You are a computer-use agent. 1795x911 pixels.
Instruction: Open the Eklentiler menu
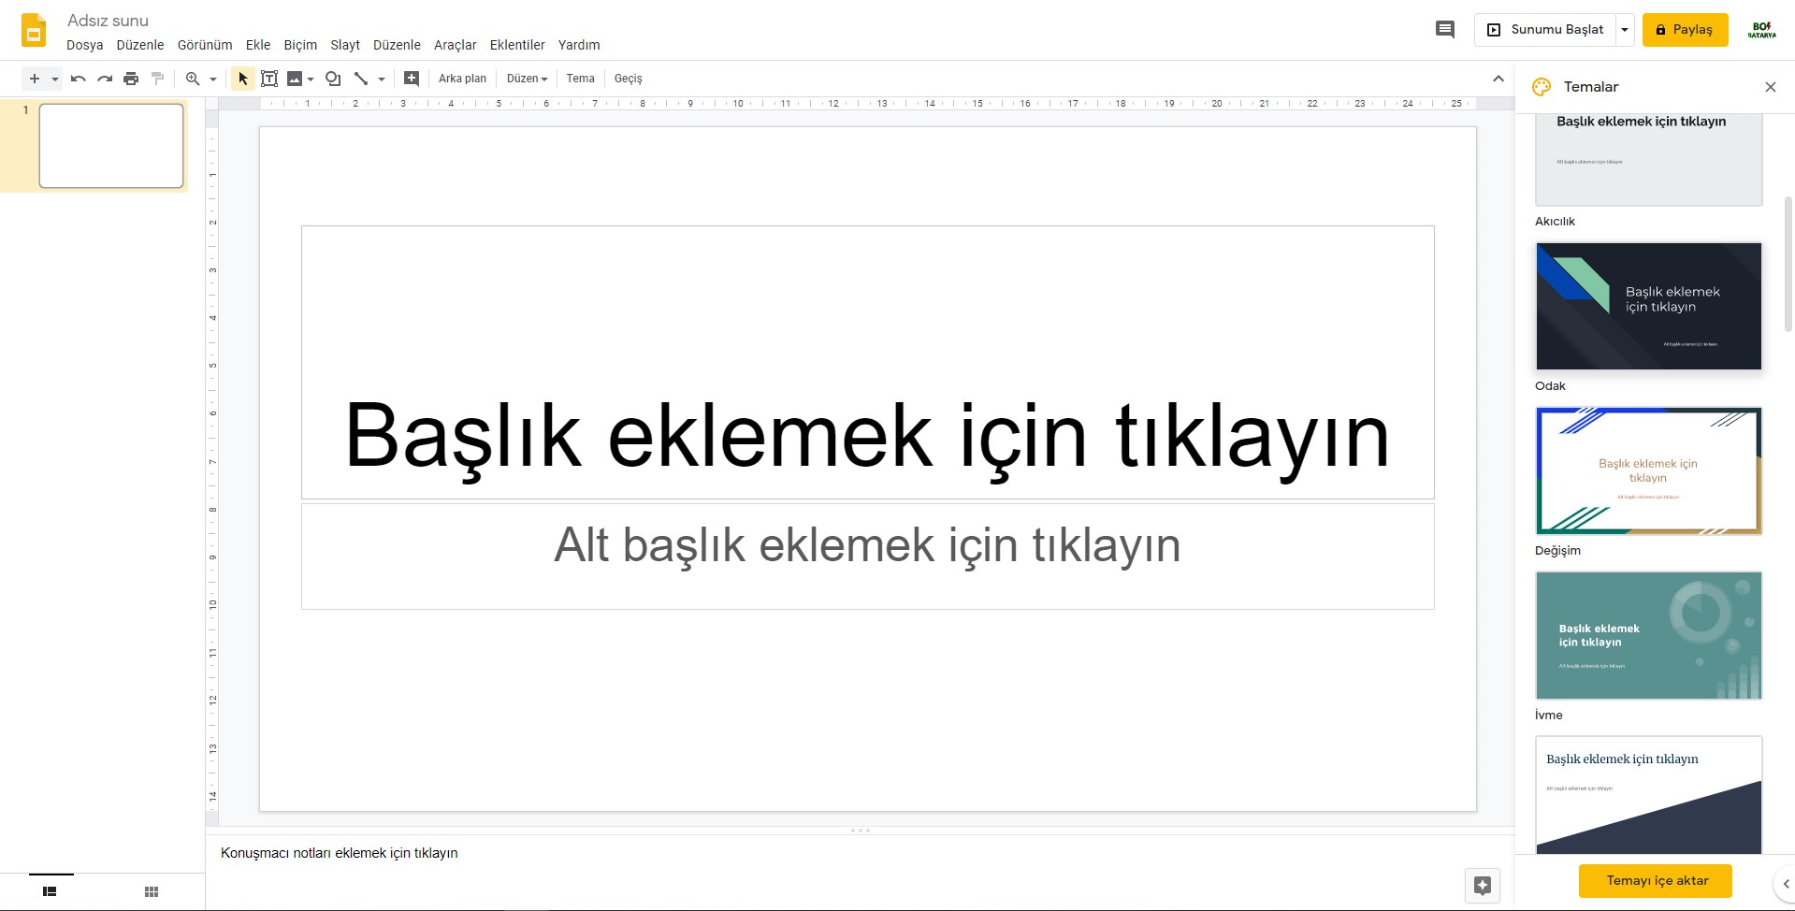517,44
